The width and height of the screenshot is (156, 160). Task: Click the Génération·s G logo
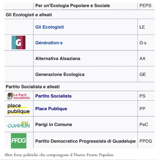[19, 43]
